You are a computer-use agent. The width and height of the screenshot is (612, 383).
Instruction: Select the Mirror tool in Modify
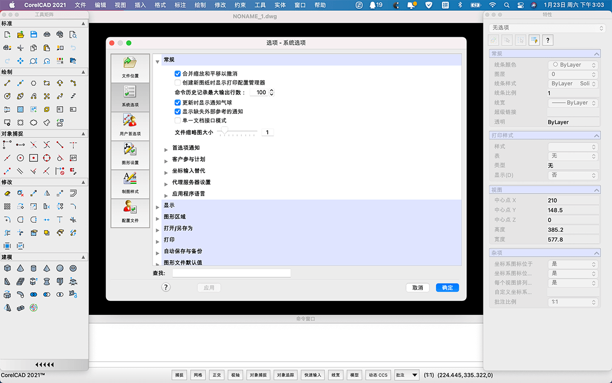[x=47, y=193]
